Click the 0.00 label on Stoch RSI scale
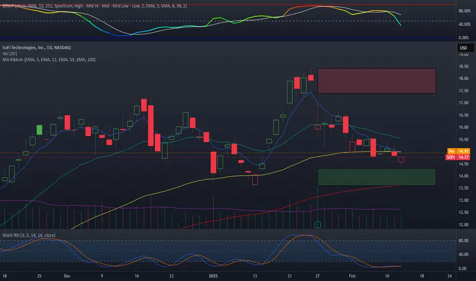476x281 pixels. [463, 269]
